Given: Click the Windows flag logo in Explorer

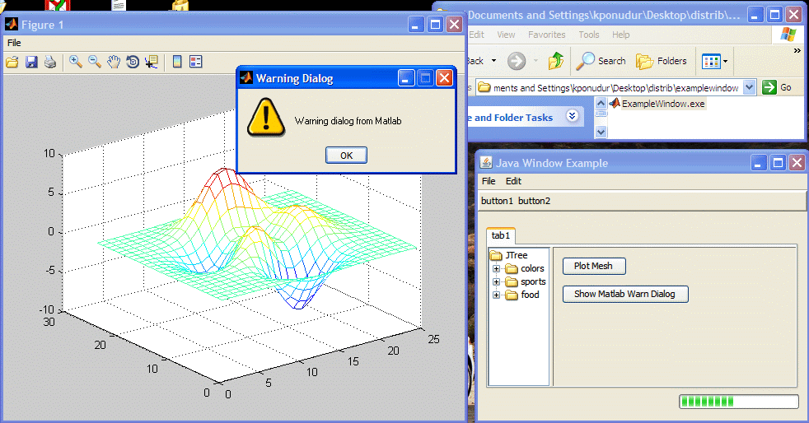Looking at the screenshot, I should [x=788, y=35].
